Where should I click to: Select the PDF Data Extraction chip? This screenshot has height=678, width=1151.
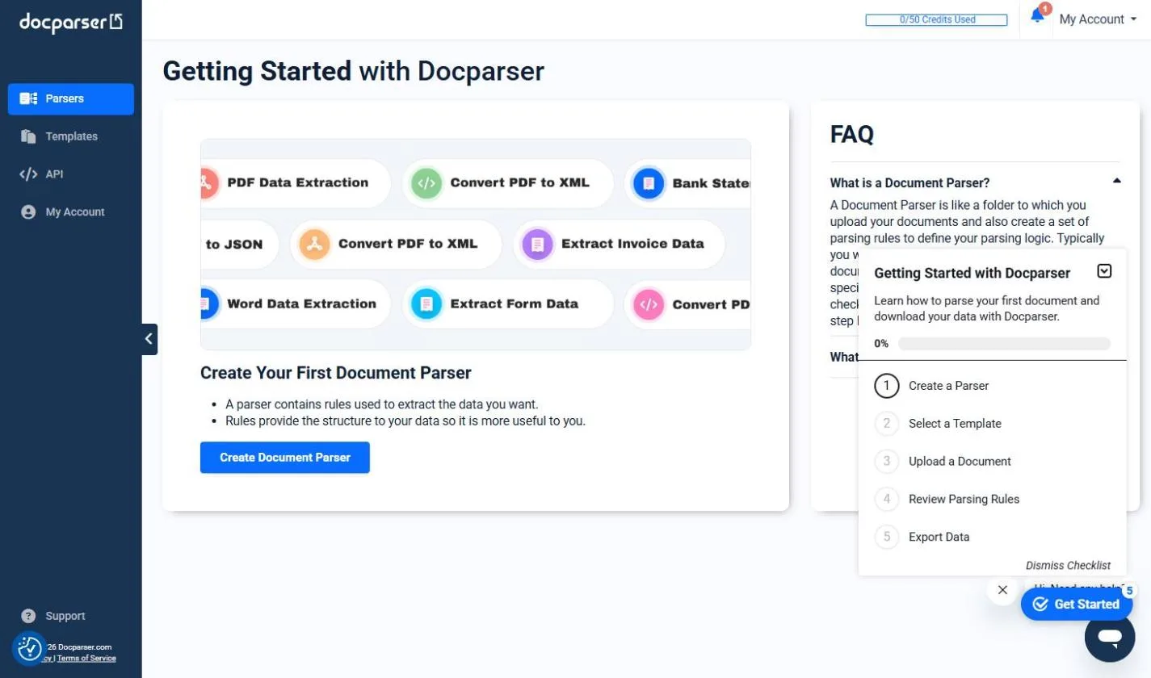pyautogui.click(x=296, y=183)
